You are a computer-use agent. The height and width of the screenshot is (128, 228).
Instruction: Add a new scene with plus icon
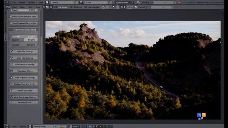pos(107,2)
